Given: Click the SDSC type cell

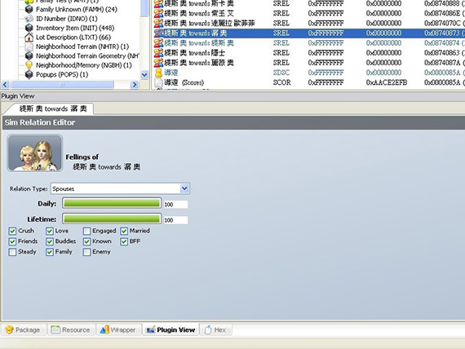Looking at the screenshot, I should point(281,73).
